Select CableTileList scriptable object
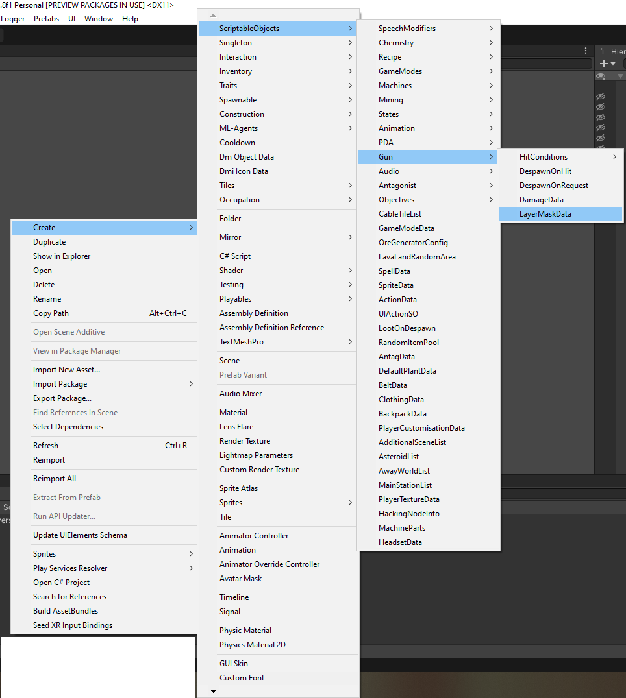The width and height of the screenshot is (626, 698). point(428,214)
